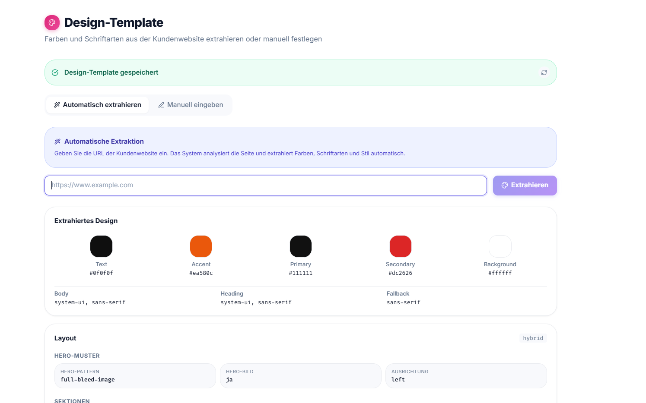Click the hybrid layout badge
Screen dimensions: 646x403
[533, 338]
